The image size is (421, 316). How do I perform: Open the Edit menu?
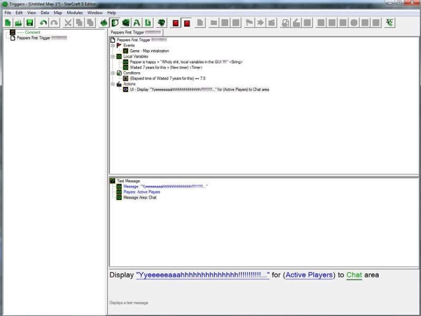tap(19, 13)
